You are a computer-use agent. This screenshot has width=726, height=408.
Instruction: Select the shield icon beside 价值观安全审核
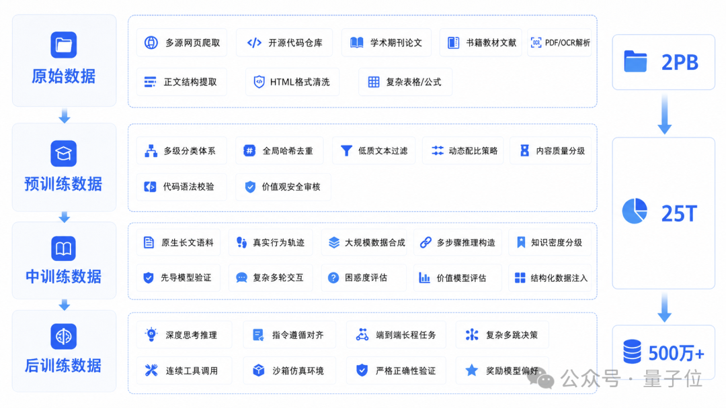(x=250, y=187)
